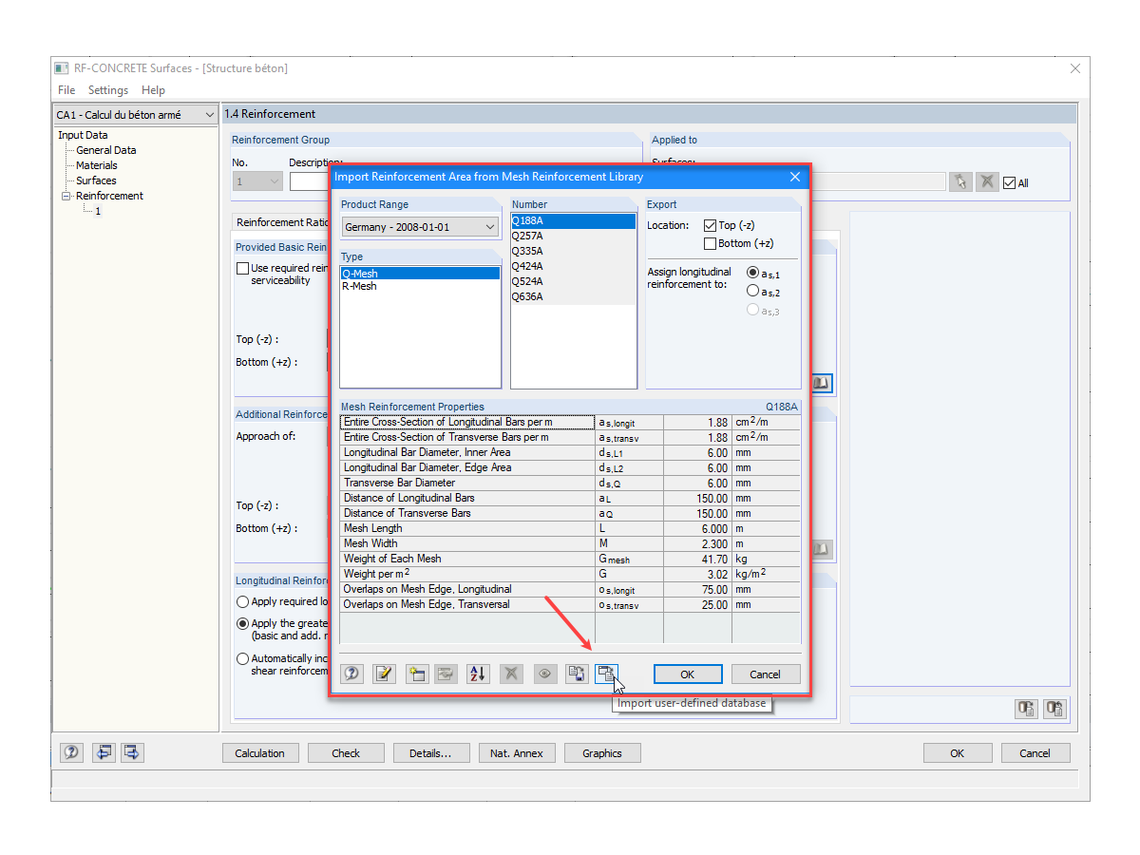
Task: Select mesh number Q636A
Action: pos(573,296)
